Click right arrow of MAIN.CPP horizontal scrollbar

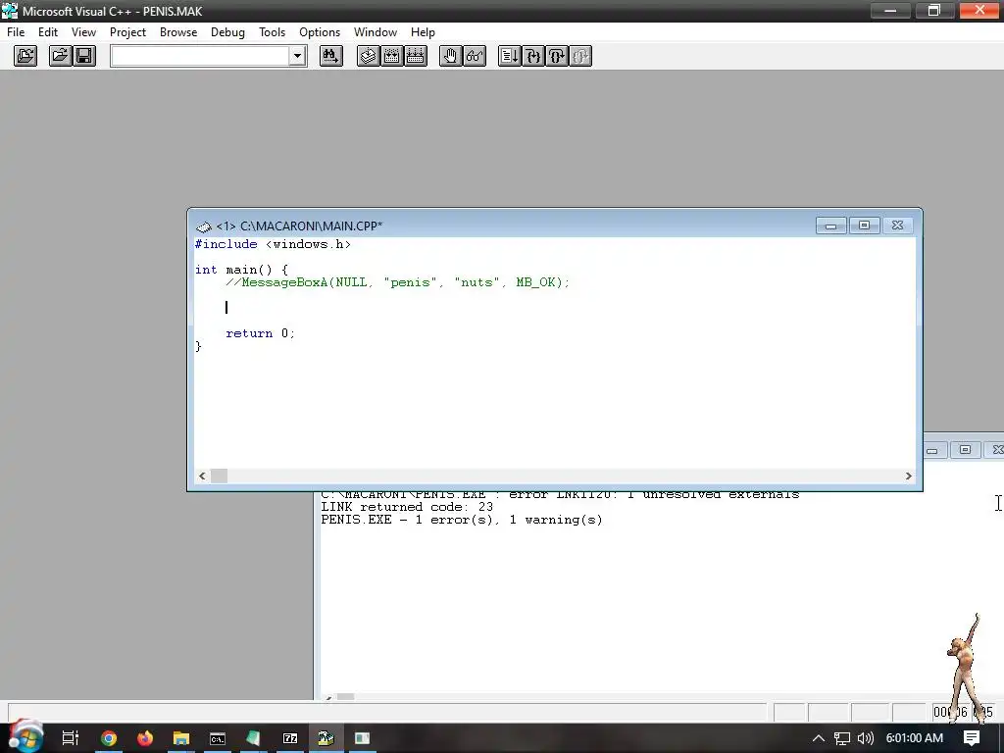(908, 476)
